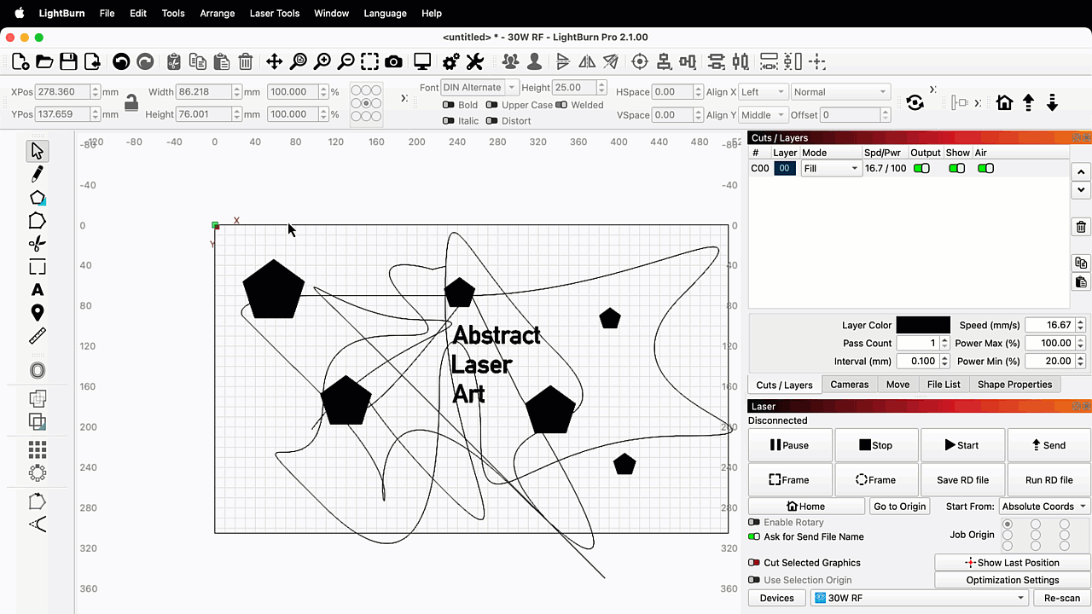
Task: Click the Grid Array tool
Action: [x=37, y=449]
